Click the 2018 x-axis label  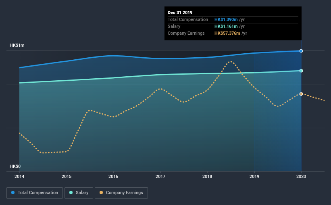click(207, 176)
